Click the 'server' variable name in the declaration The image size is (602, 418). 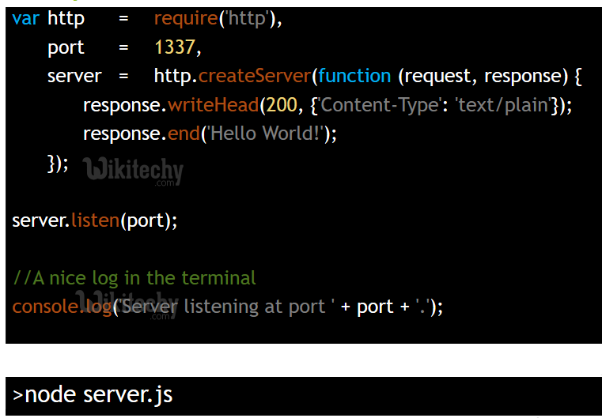[74, 76]
